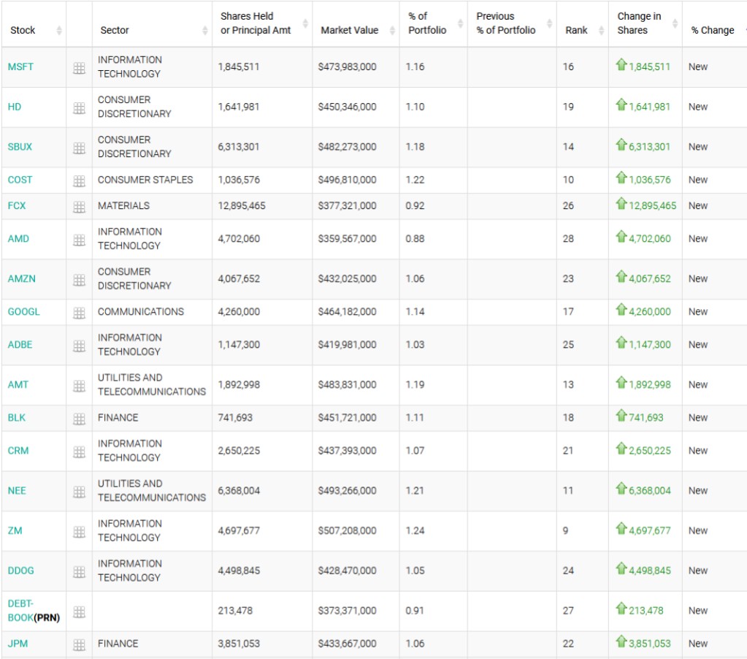Select the grid icon next to ZM
The width and height of the screenshot is (747, 659).
[x=79, y=532]
